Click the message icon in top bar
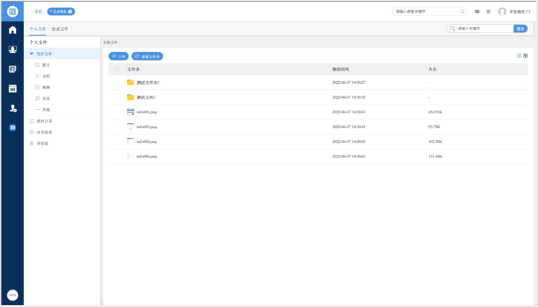The image size is (538, 307). (x=477, y=11)
